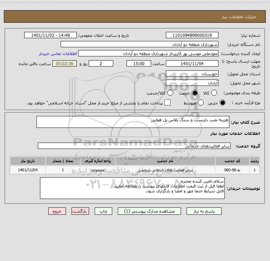Viewport: 270px width, 261px height.
Task: Click the بازگشت back button
Action: pyautogui.click(x=80, y=211)
